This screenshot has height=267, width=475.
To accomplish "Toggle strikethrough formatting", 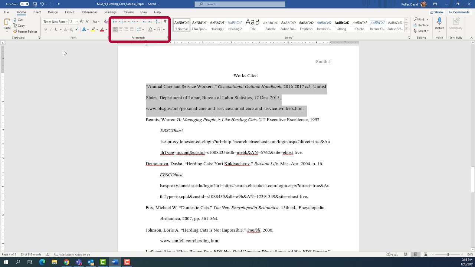I will 65,29.
